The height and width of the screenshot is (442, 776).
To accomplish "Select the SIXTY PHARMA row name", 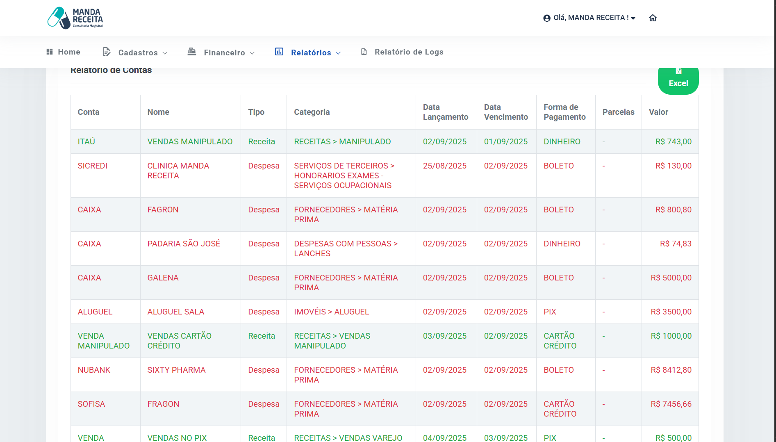I will (x=176, y=370).
